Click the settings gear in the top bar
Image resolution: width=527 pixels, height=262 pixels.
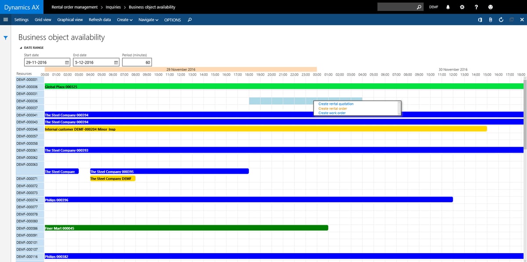[x=462, y=7]
